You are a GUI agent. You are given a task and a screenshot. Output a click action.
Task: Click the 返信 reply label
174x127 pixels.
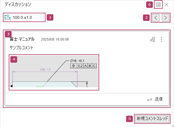click(x=159, y=99)
